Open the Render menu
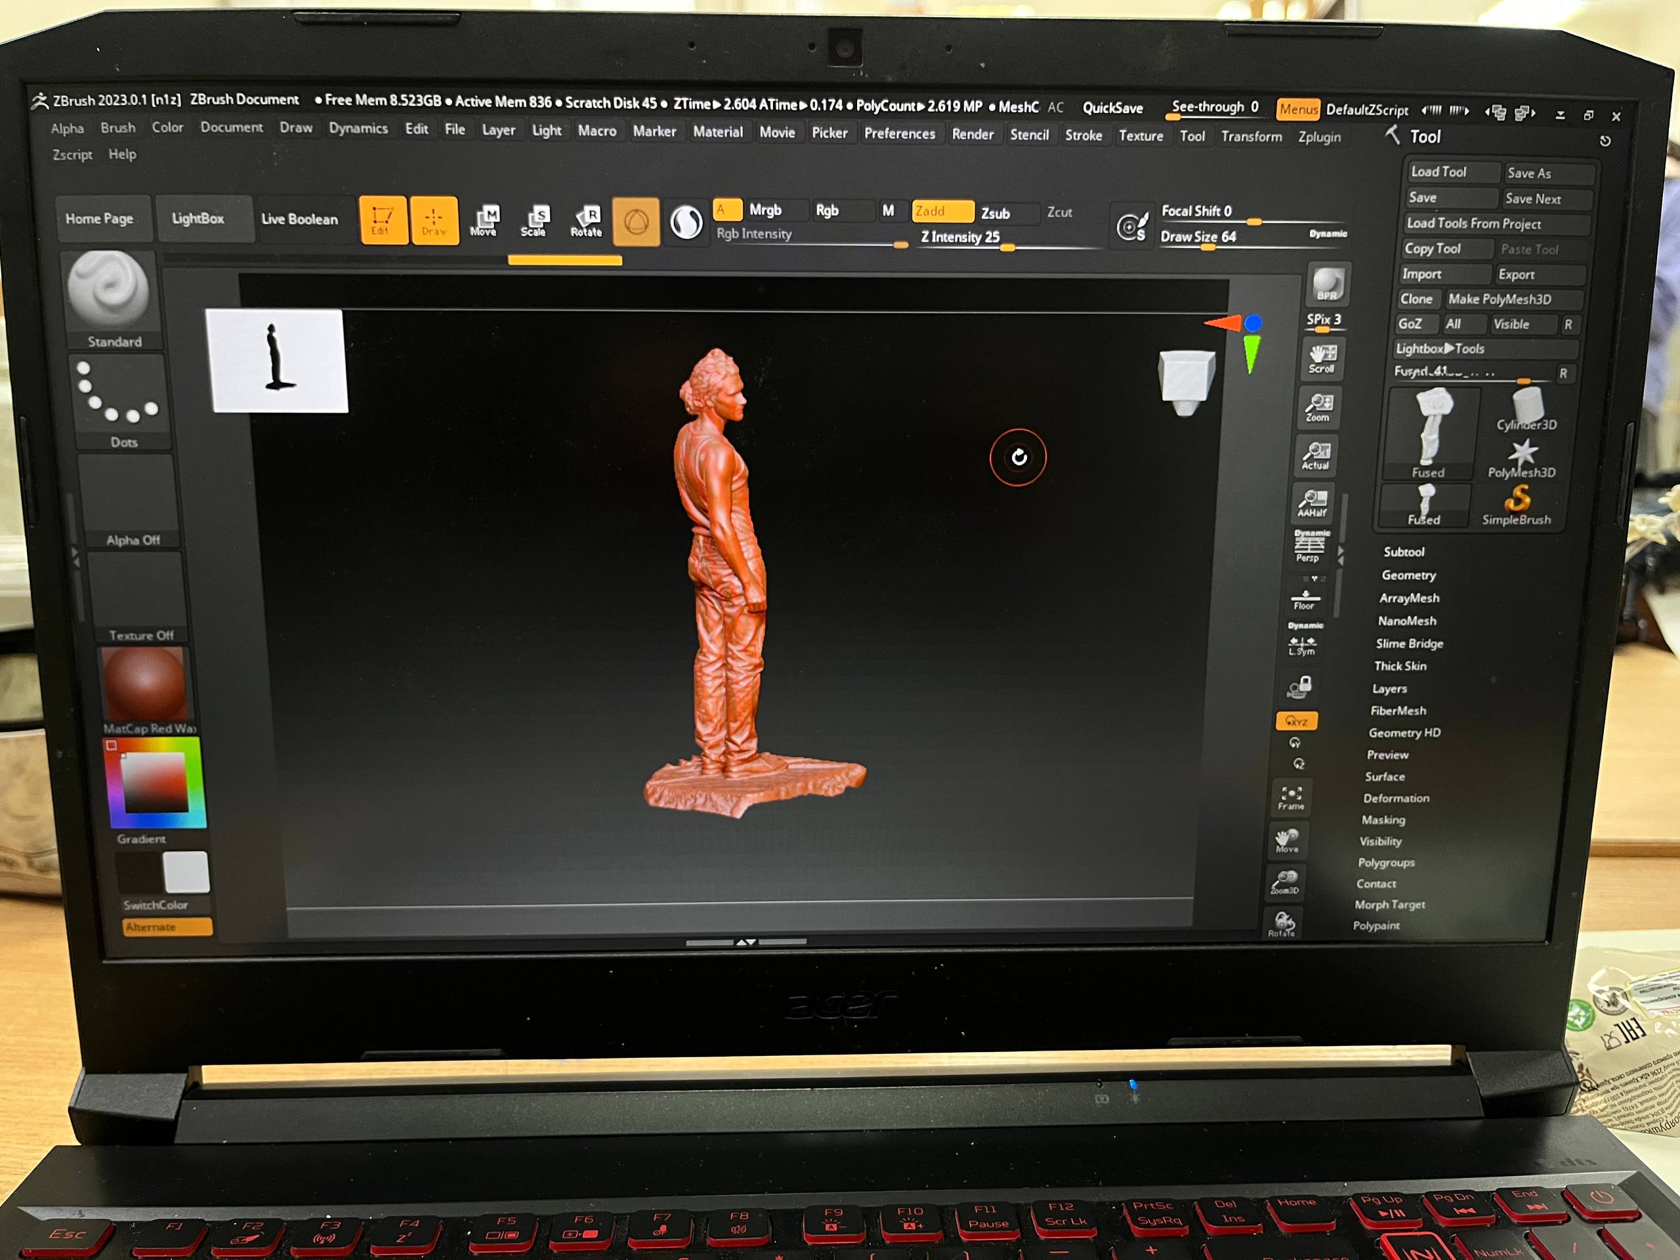 coord(972,135)
